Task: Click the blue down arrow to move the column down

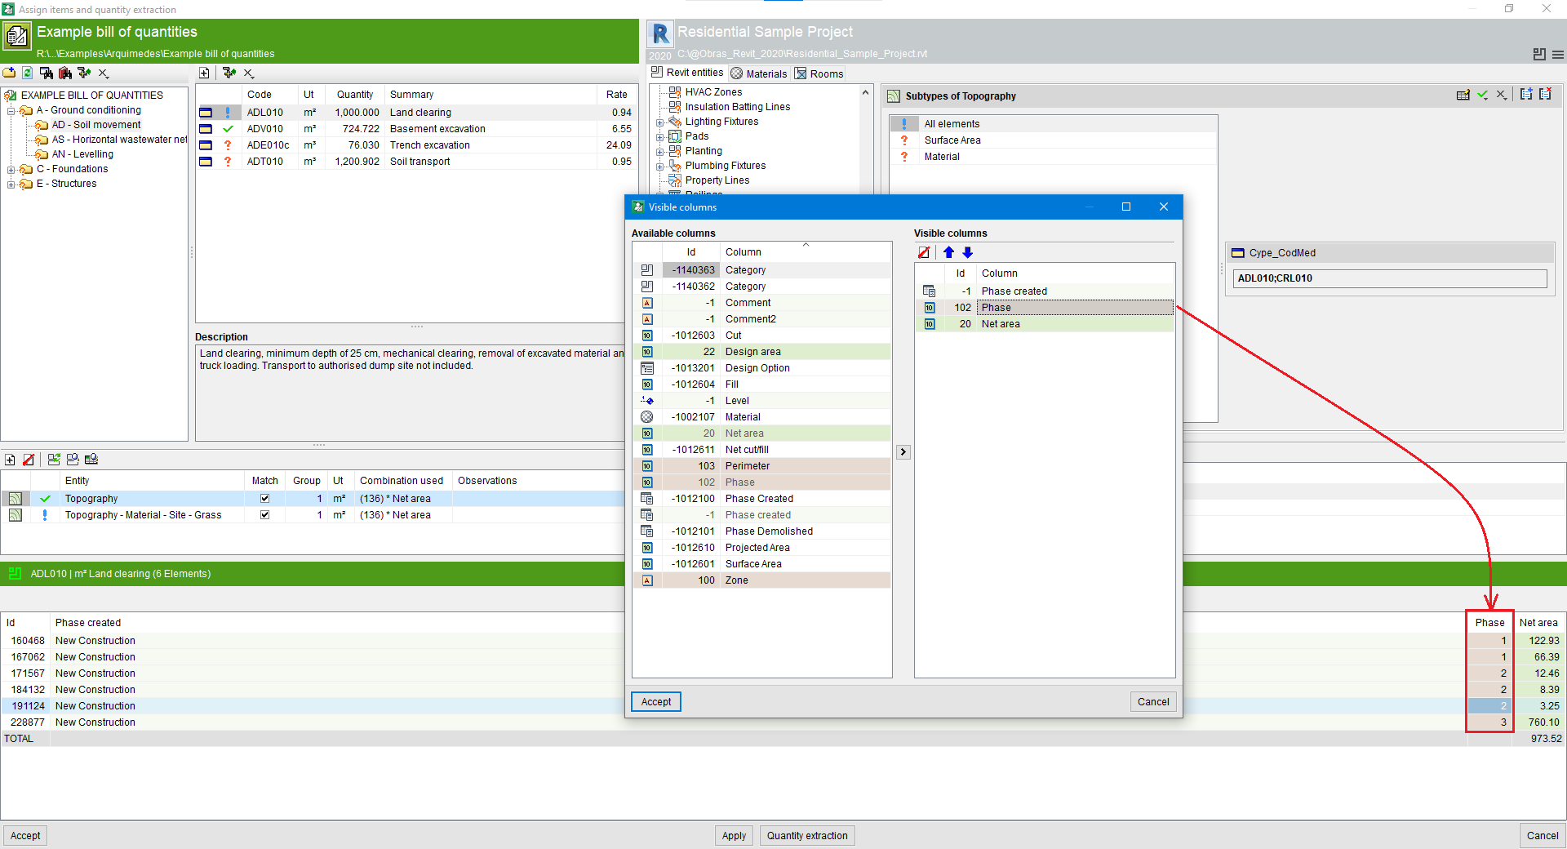Action: tap(968, 253)
